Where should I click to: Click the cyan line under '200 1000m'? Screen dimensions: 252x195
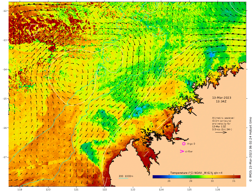tap(123, 178)
